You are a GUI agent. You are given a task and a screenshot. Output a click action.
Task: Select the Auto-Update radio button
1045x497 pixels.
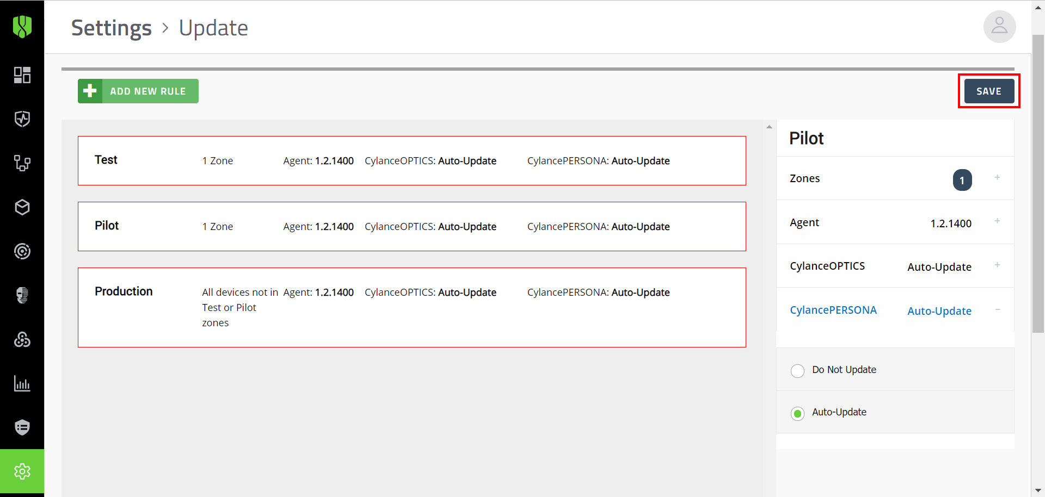797,414
